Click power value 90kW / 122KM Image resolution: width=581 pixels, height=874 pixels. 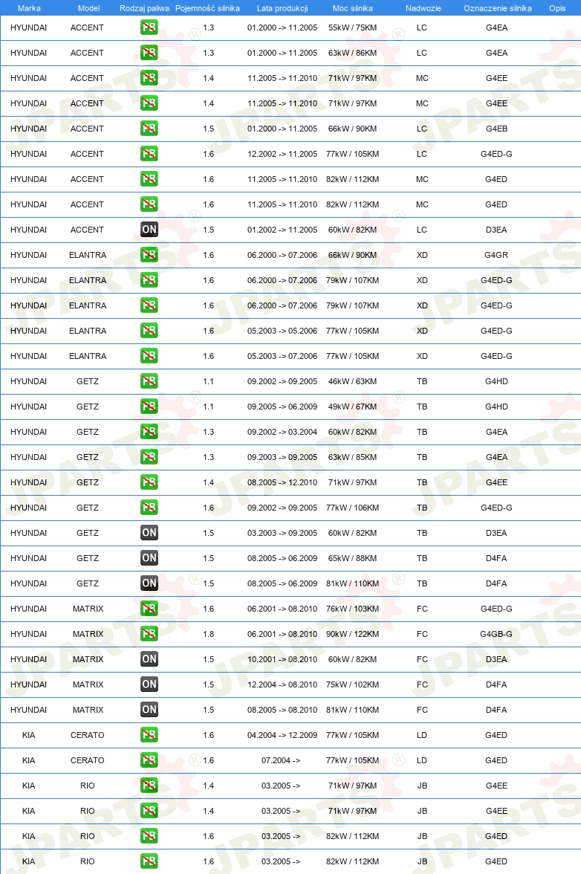click(353, 634)
